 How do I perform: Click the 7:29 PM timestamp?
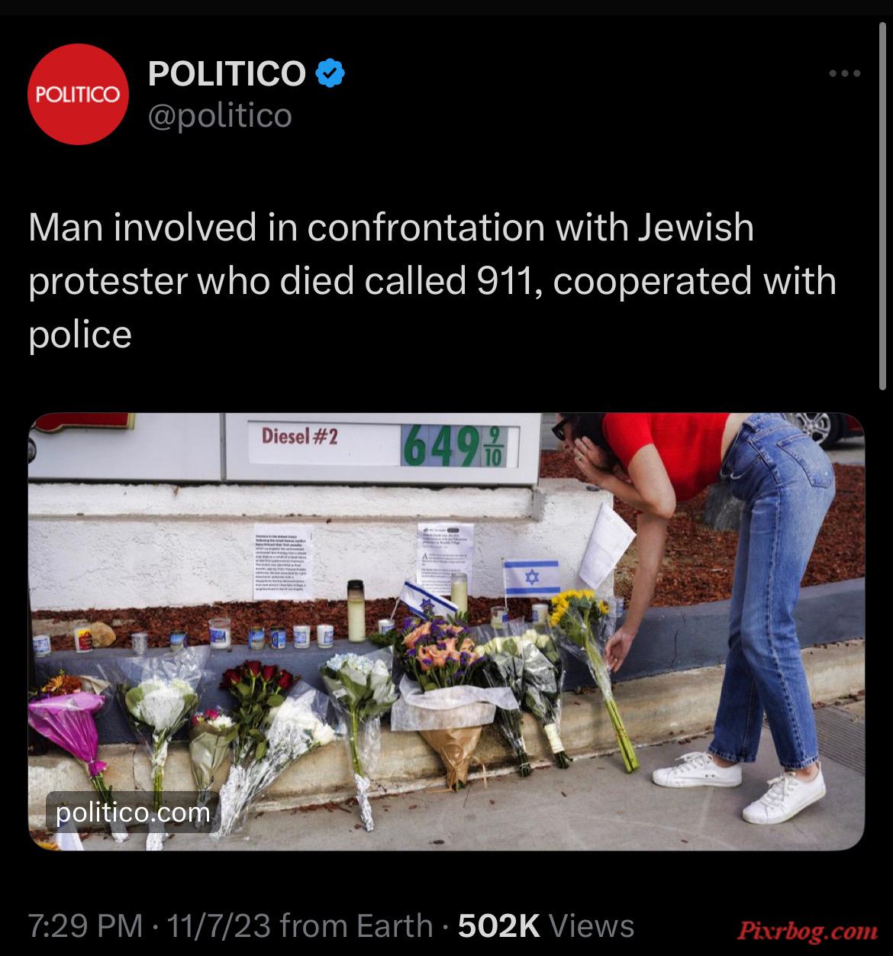point(85,925)
